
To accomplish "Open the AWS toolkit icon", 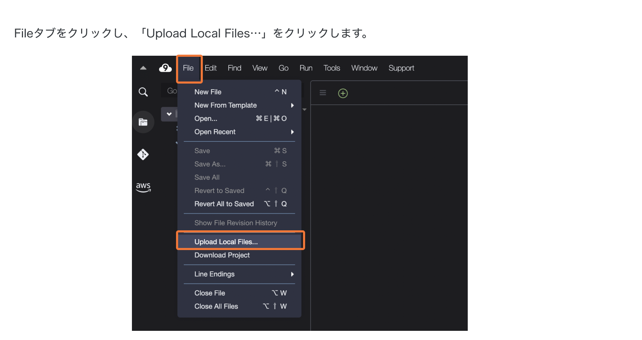I will (x=143, y=187).
